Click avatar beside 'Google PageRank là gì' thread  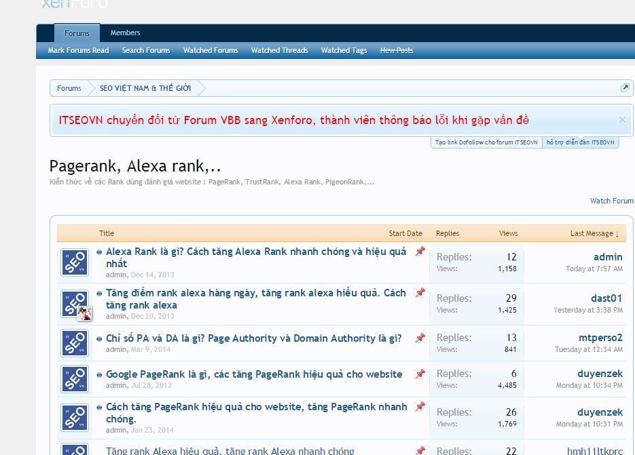[75, 379]
